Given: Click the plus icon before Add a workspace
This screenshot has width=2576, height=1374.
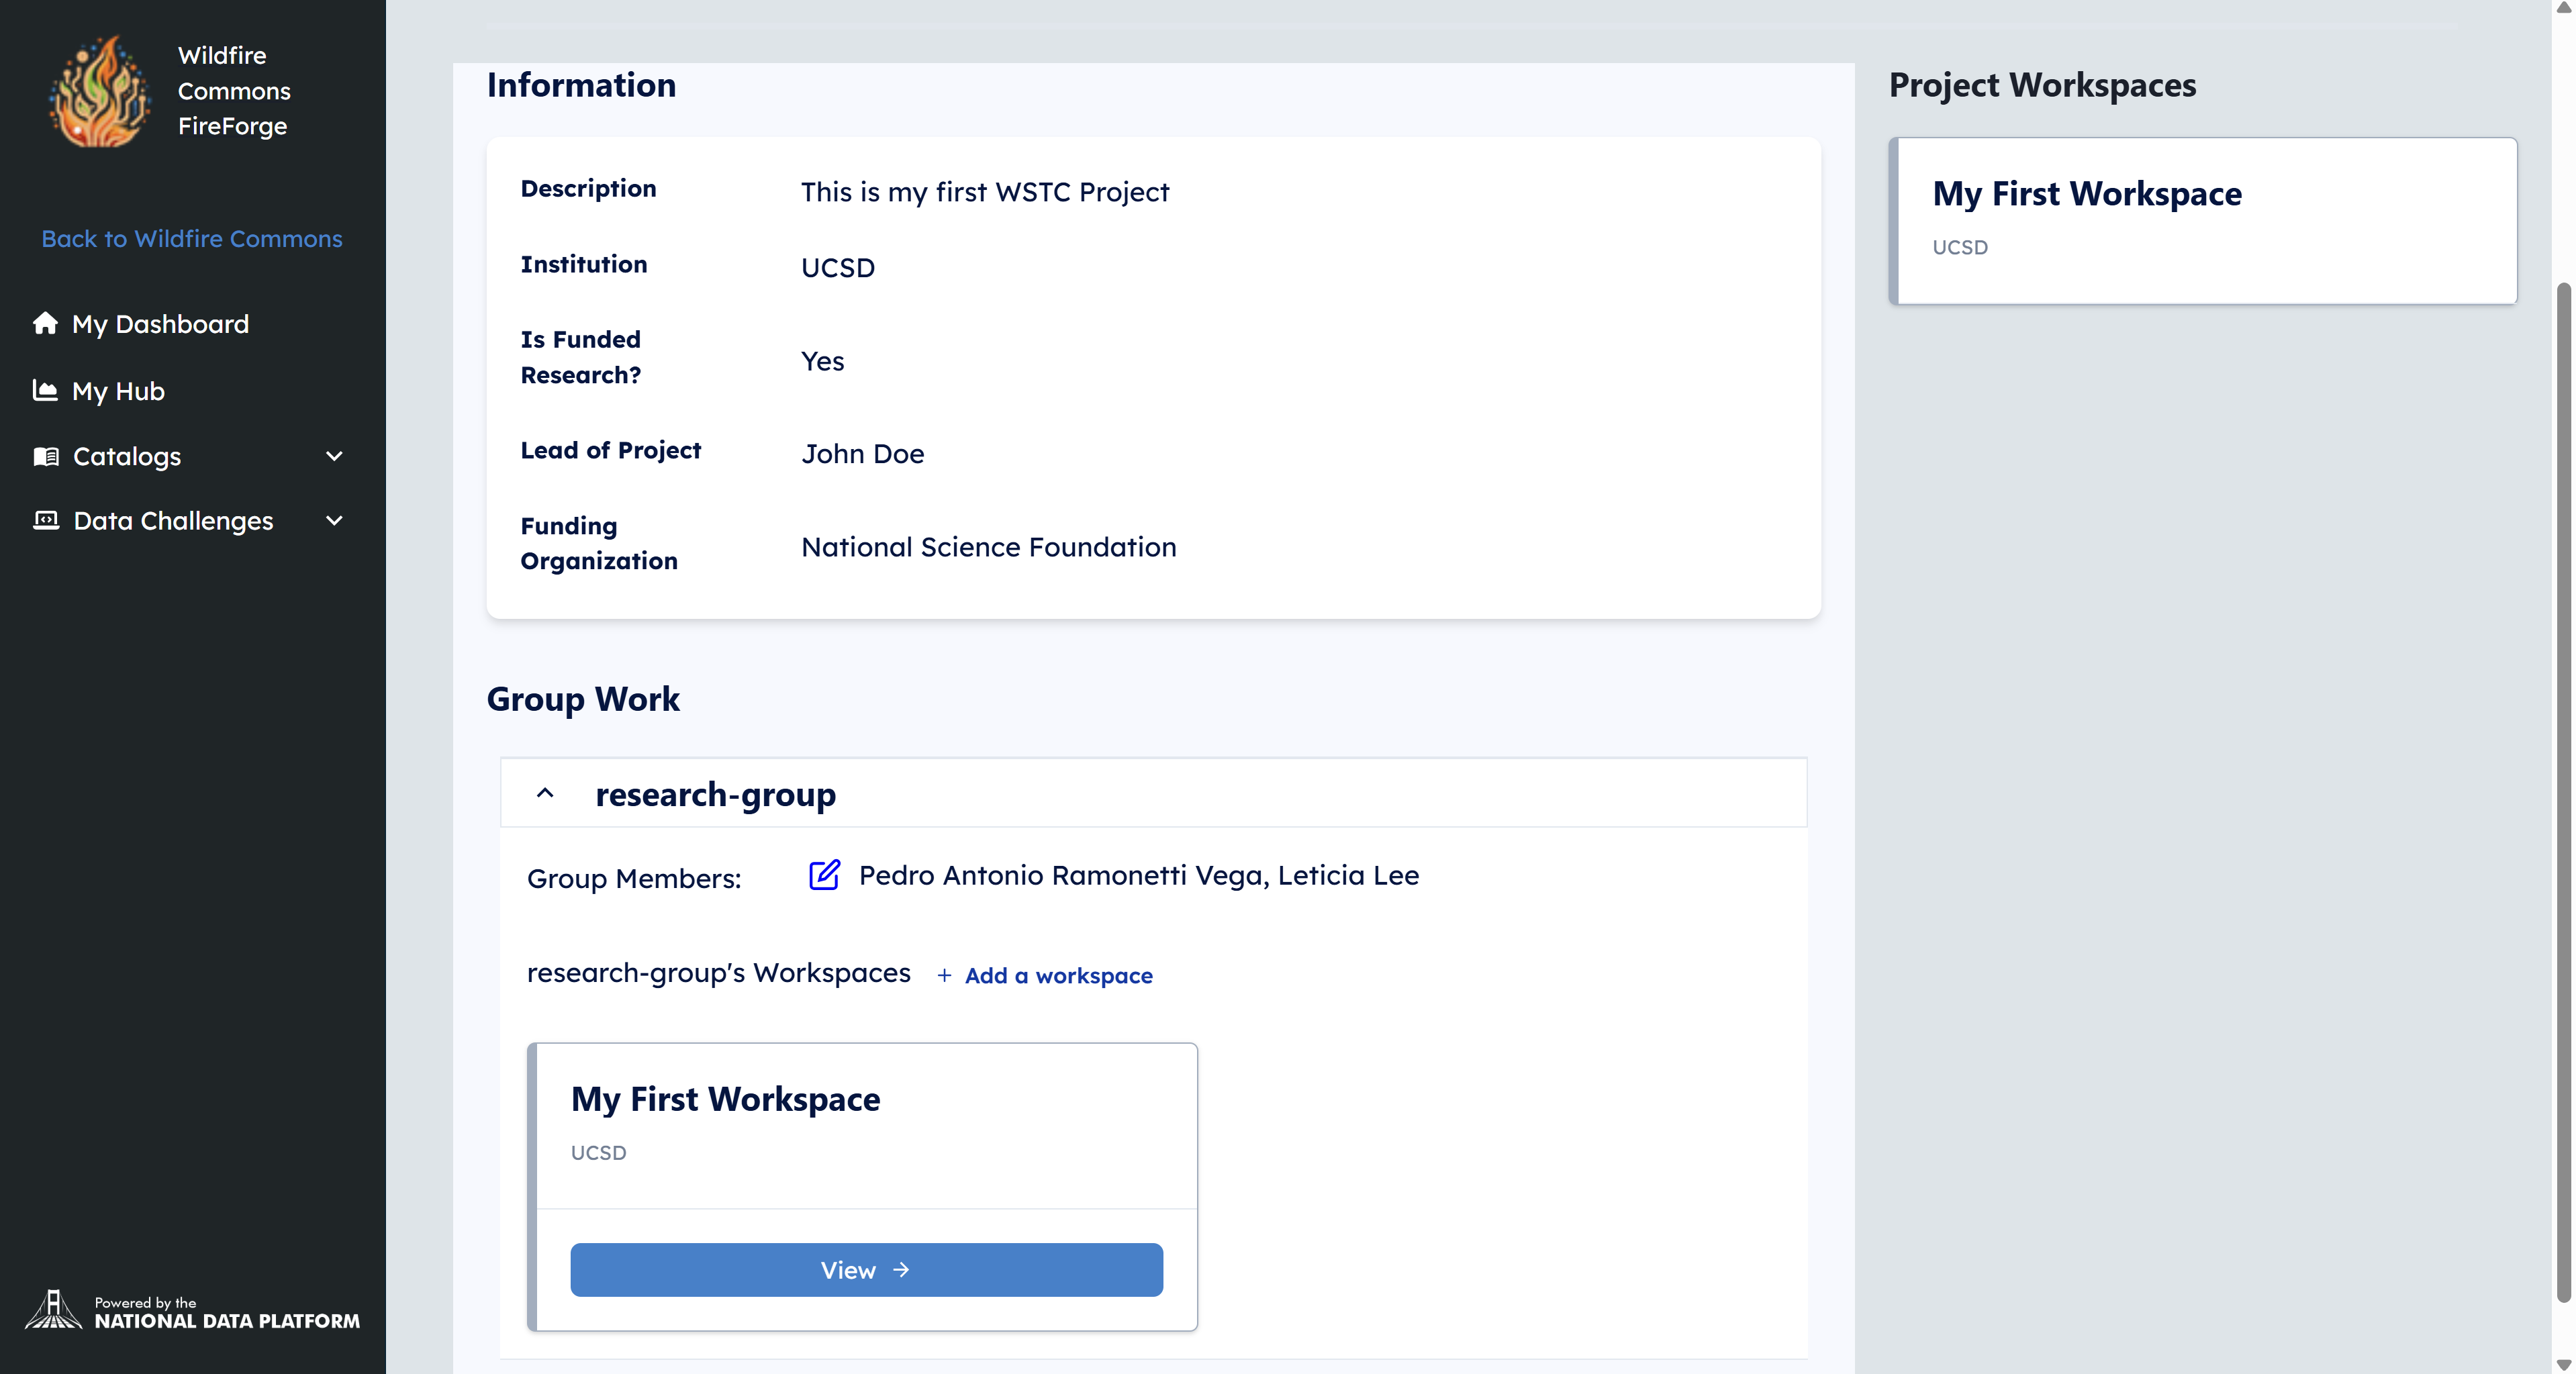Looking at the screenshot, I should 944,975.
